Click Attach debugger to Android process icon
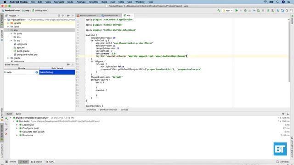Viewport: 294px width, 165px height. (x=259, y=11)
